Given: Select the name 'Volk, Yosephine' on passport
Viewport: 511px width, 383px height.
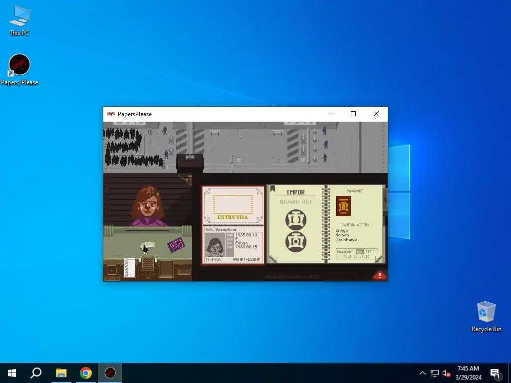Looking at the screenshot, I should coord(220,229).
